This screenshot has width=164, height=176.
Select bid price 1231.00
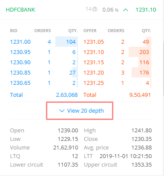pos(20,42)
